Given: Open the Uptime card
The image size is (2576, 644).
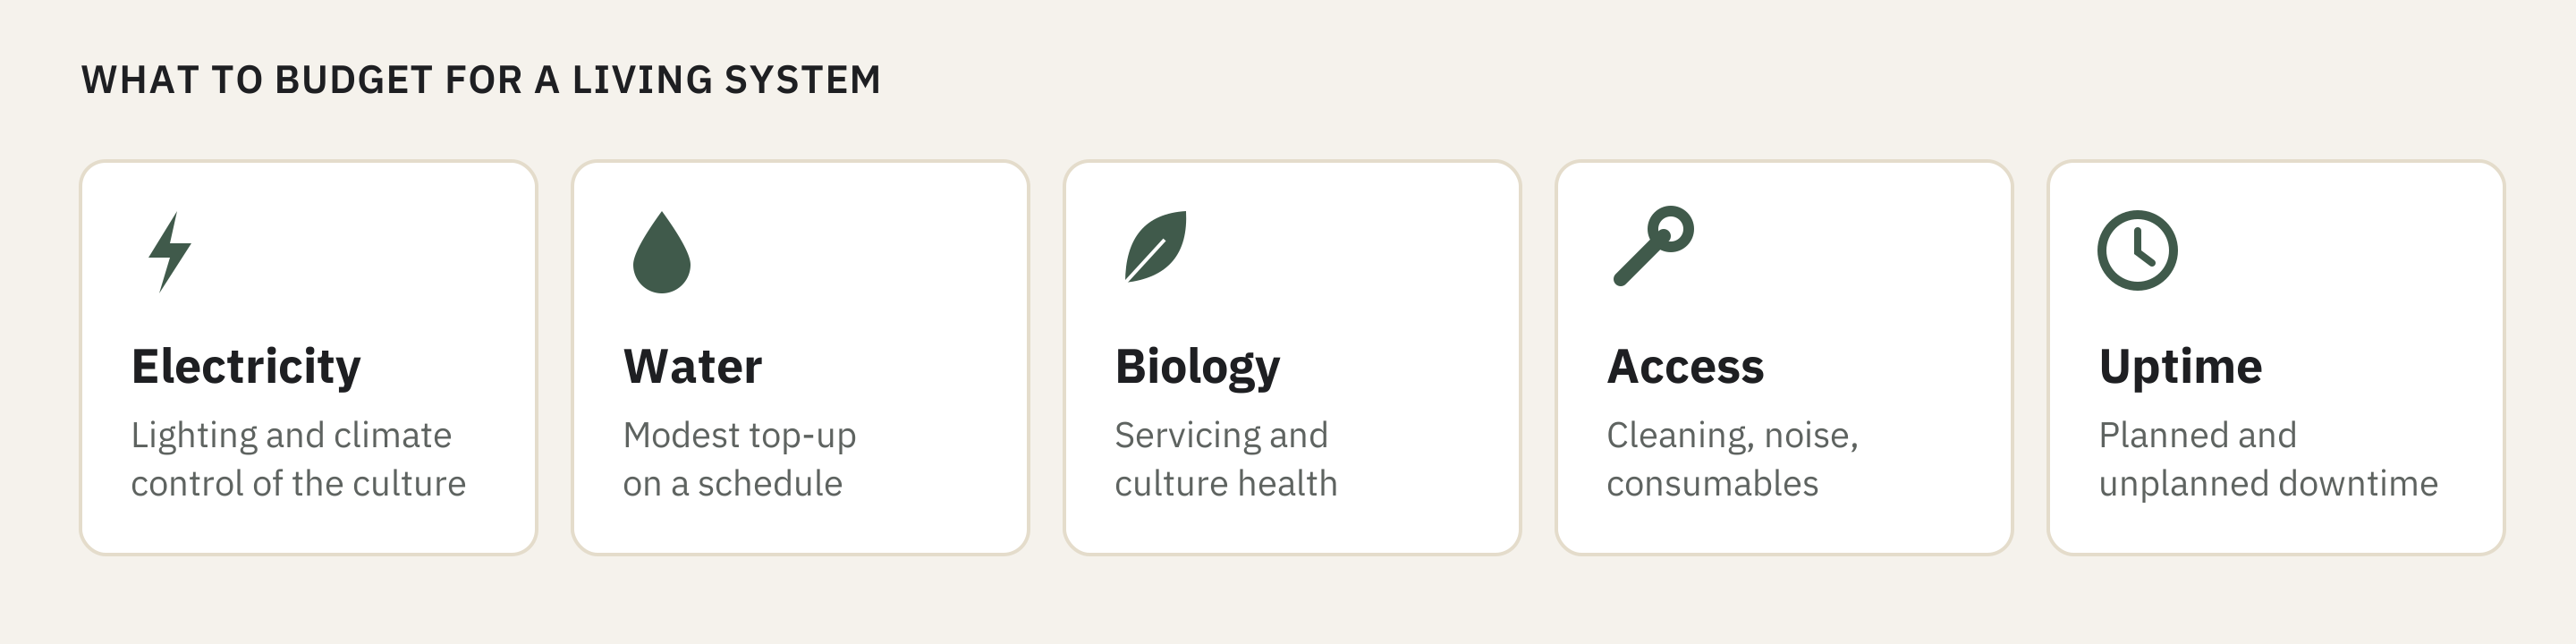Looking at the screenshot, I should pos(2276,357).
